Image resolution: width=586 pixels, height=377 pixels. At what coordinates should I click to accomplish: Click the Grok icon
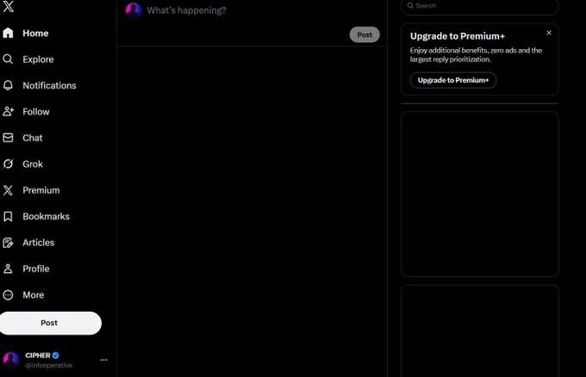pos(8,164)
